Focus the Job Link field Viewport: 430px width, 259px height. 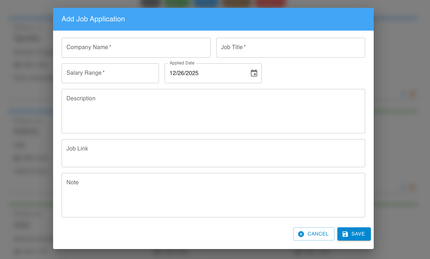(x=213, y=153)
